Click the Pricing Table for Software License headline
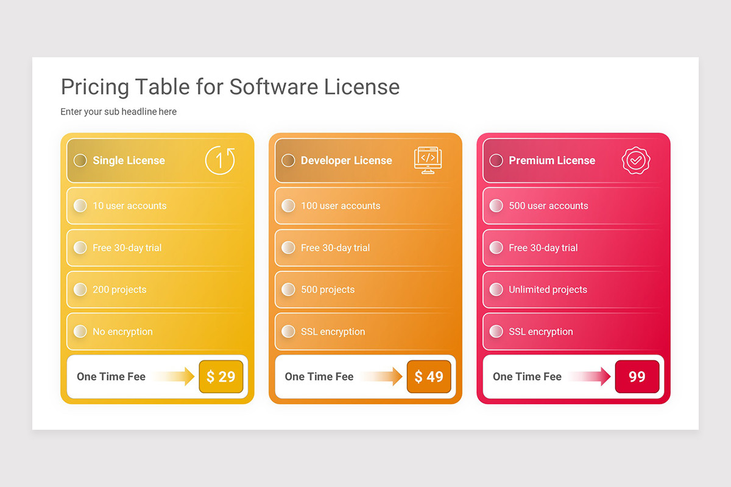731x487 pixels. pyautogui.click(x=230, y=86)
